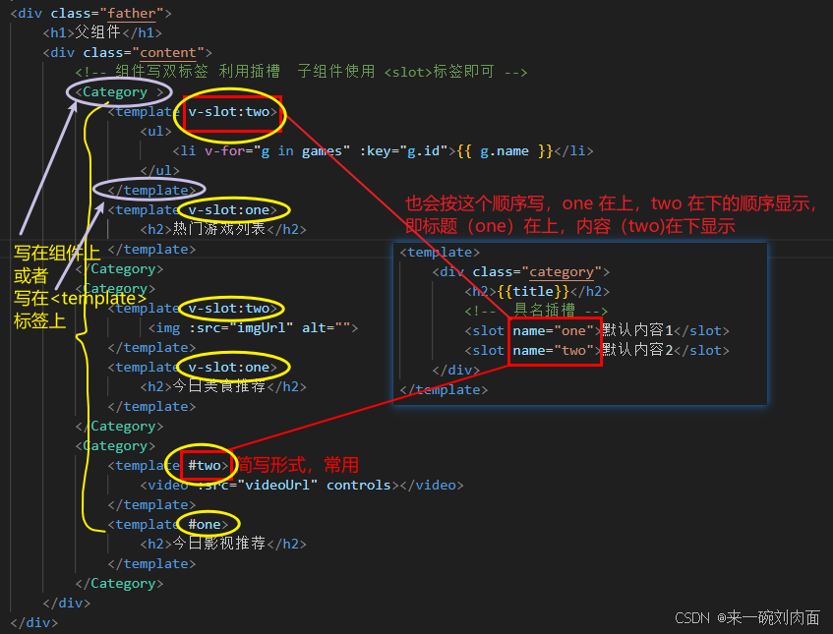Click the opening <ul> tag
The image size is (833, 634).
(156, 131)
